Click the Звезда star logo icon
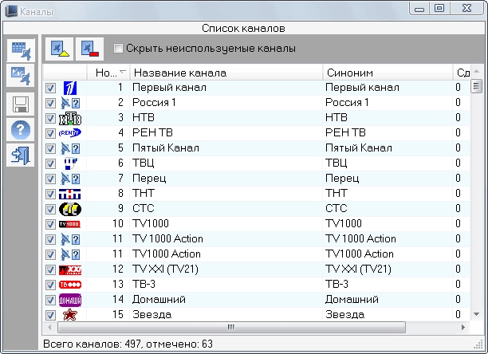The height and width of the screenshot is (354, 488). click(70, 315)
